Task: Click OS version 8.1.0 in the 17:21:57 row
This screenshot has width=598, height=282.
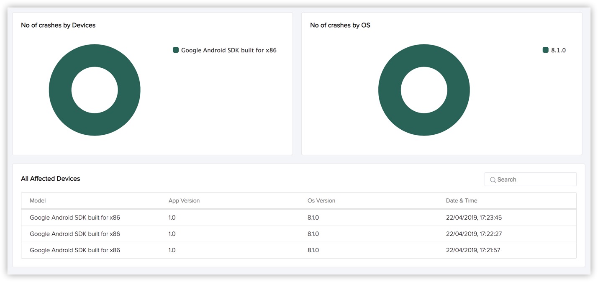Action: pos(313,250)
